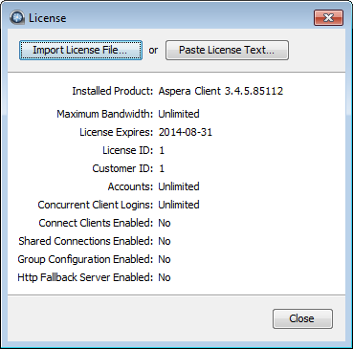Click the word "or" between the buttons

(153, 51)
